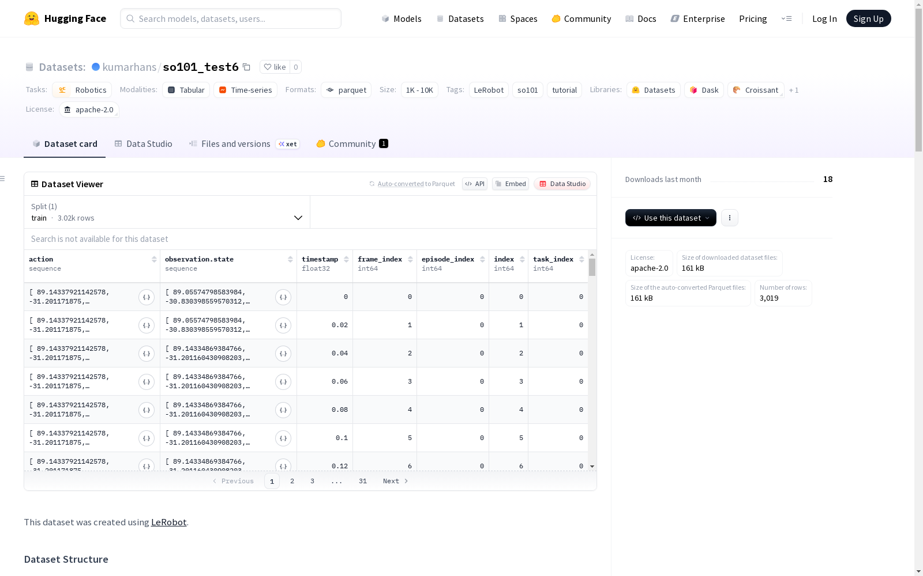Sort by the frame_index column
Viewport: 923px width, 576px height.
click(x=410, y=259)
